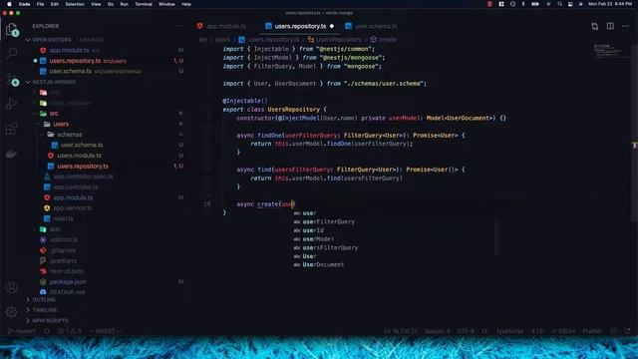
Task: Collapse the schemas folder
Action: pyautogui.click(x=42, y=135)
